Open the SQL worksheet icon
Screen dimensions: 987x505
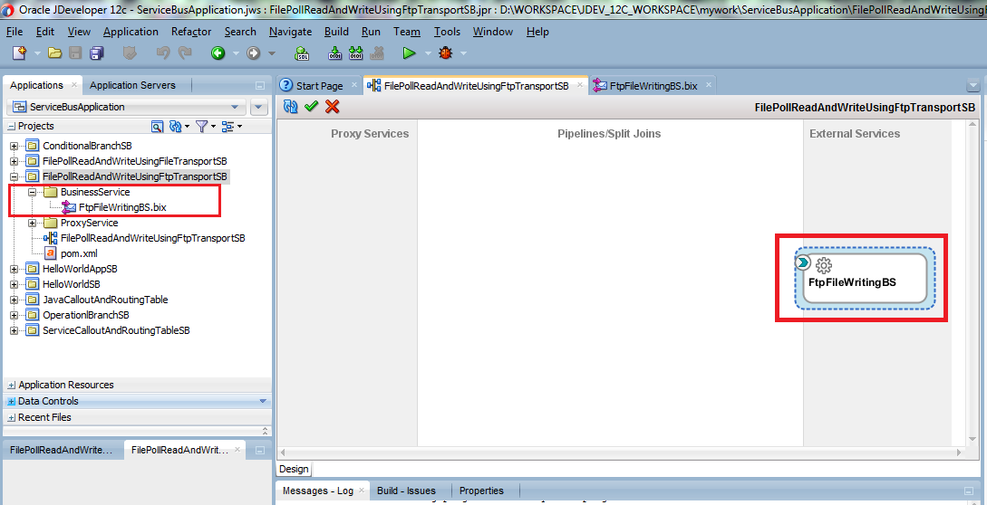pos(302,53)
